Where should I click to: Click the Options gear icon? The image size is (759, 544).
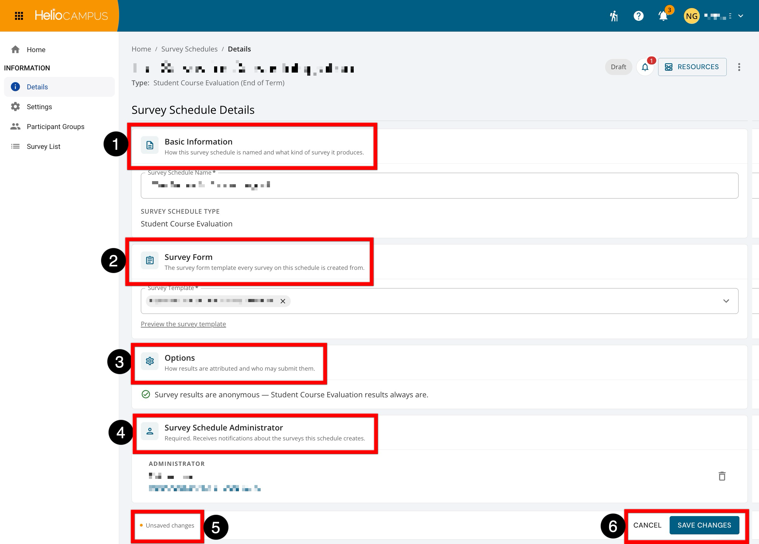pos(150,361)
